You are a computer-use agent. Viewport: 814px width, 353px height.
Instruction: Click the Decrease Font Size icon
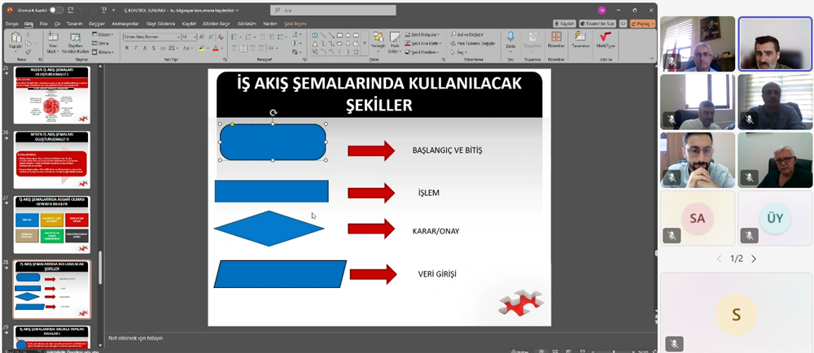coord(211,37)
